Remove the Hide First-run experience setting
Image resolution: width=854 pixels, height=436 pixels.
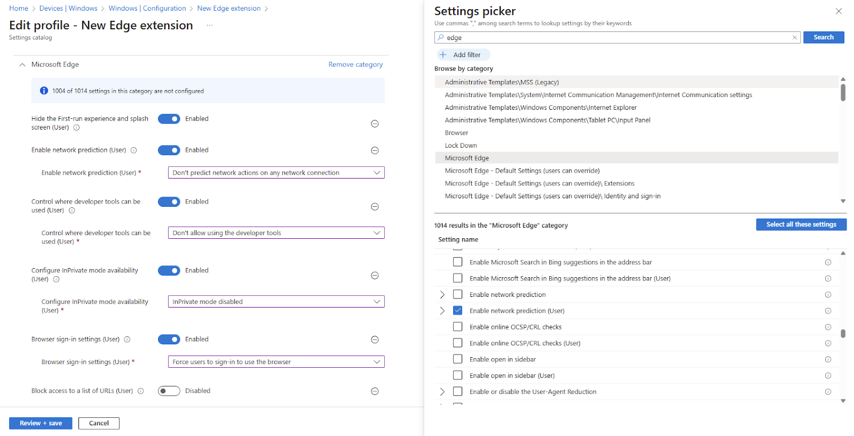375,124
